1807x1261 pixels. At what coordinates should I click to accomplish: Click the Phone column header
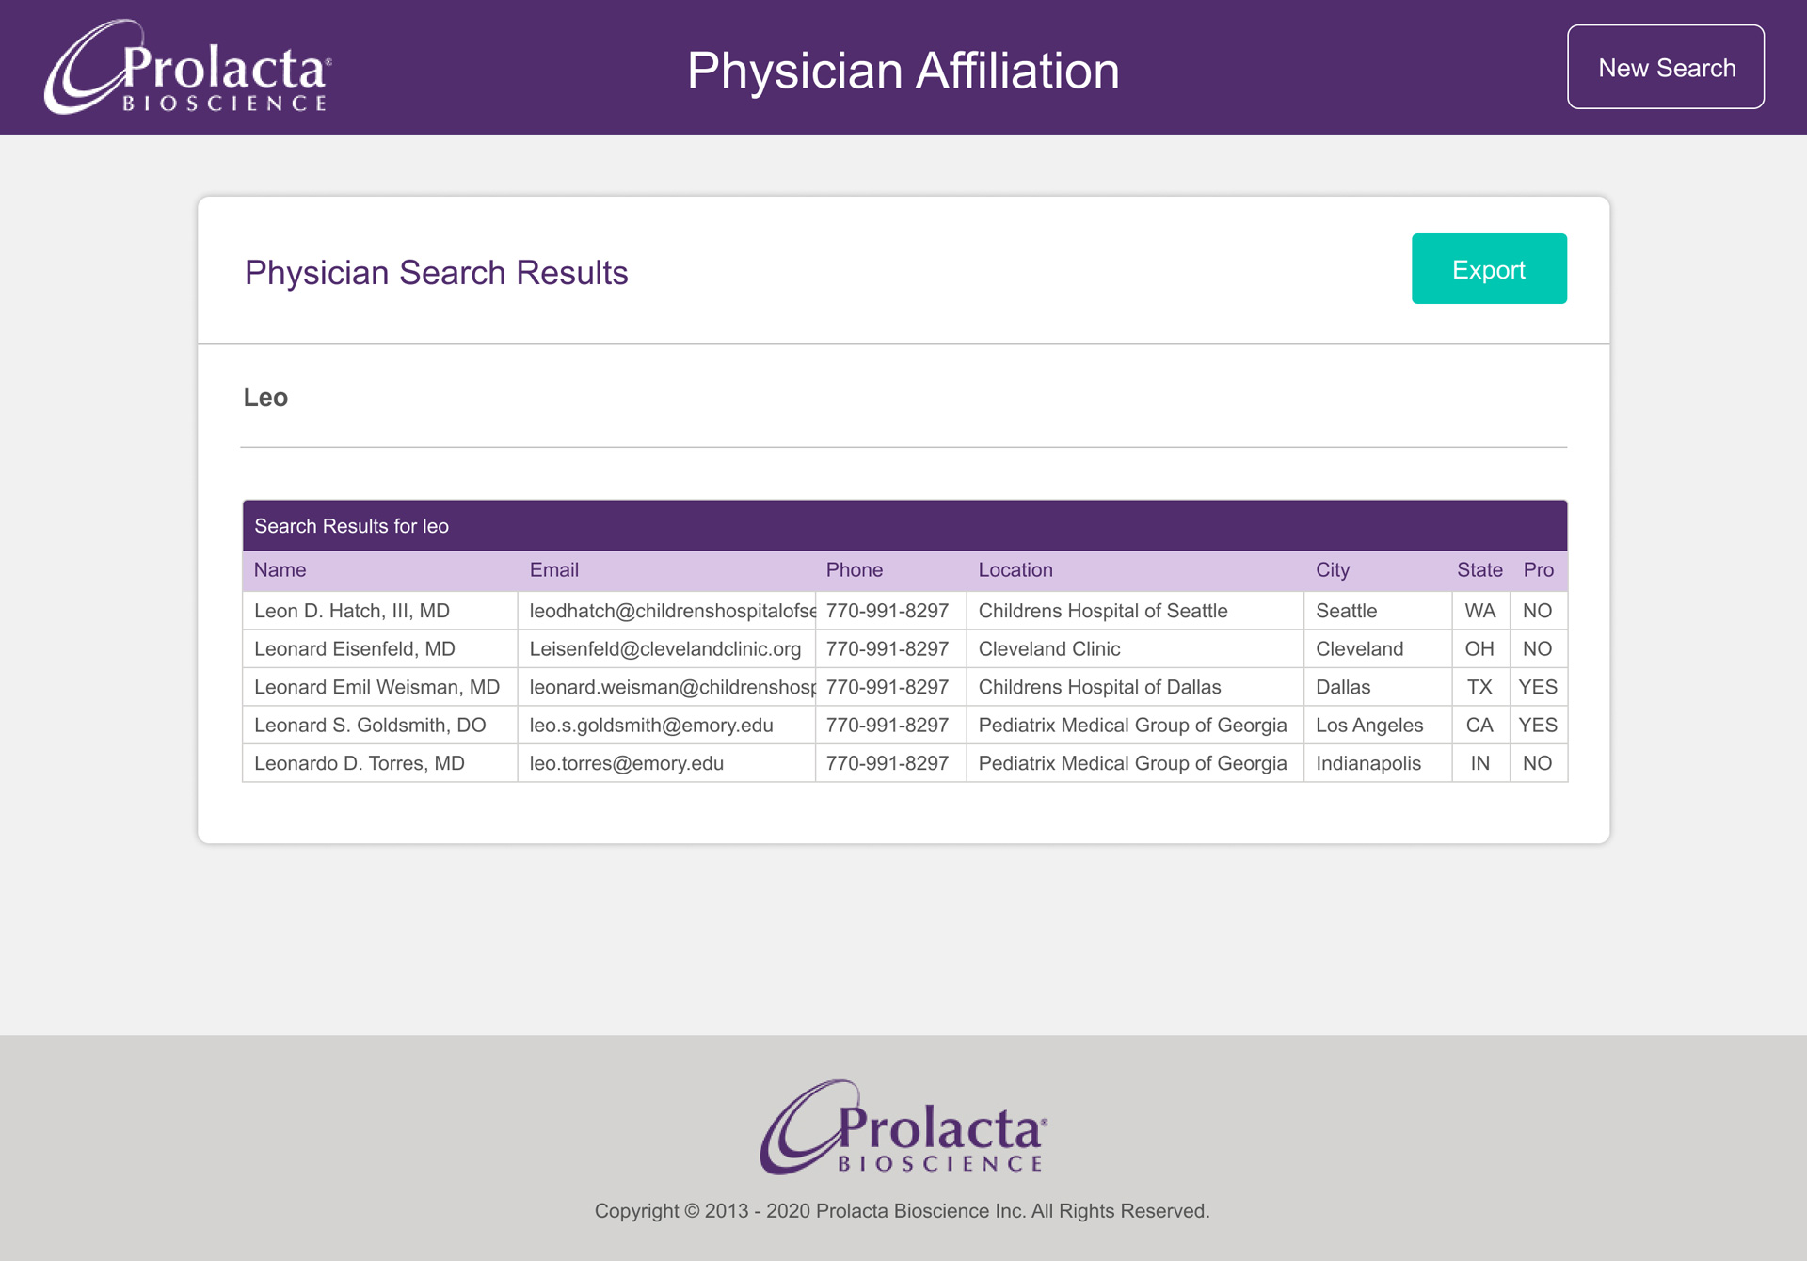click(854, 570)
